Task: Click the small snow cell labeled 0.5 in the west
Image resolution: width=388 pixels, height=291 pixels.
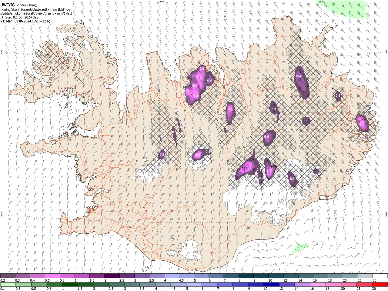Action: click(162, 155)
